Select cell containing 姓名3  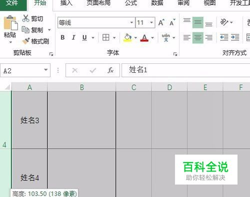tap(29, 120)
